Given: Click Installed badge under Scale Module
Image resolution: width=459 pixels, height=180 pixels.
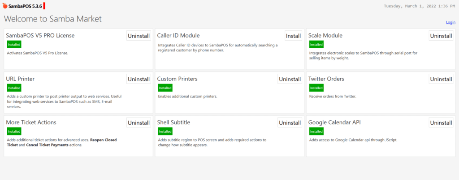Looking at the screenshot, I should click(x=316, y=44).
